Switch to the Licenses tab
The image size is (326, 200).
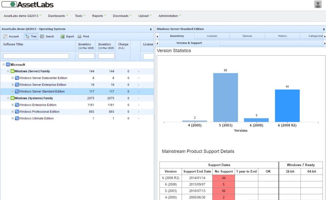click(212, 36)
